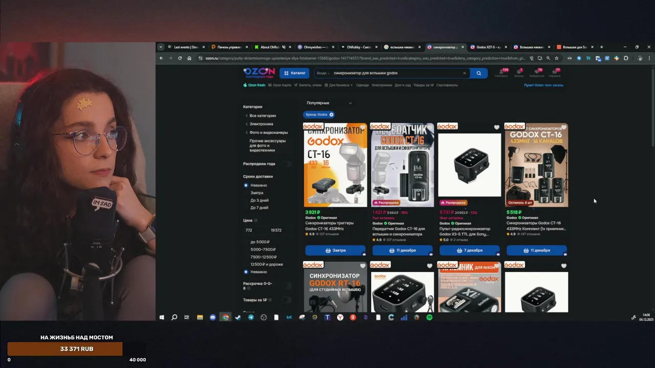Select 5000-7500 ₽ price range
The width and height of the screenshot is (655, 368).
(x=263, y=249)
